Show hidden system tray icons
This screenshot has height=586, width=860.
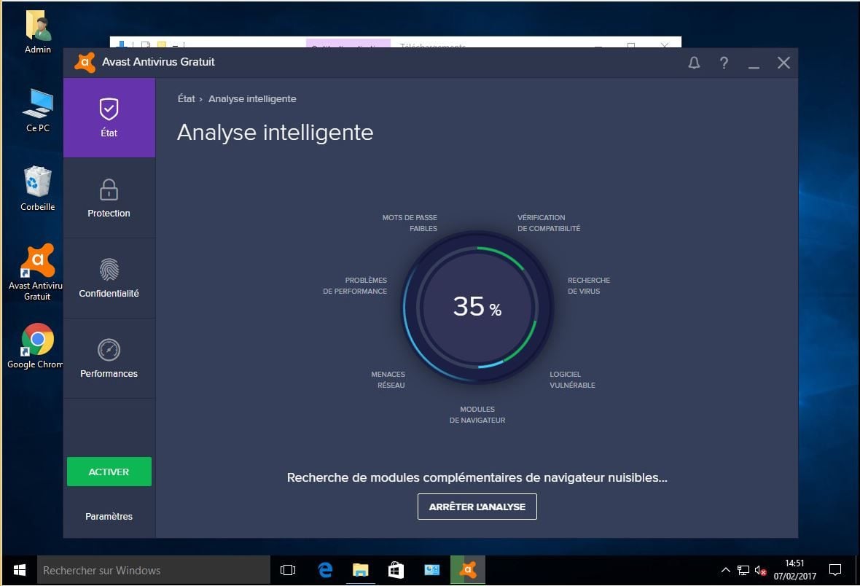click(x=726, y=570)
